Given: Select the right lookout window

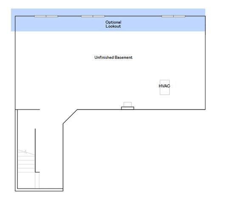Looking at the screenshot, I should (x=173, y=16).
